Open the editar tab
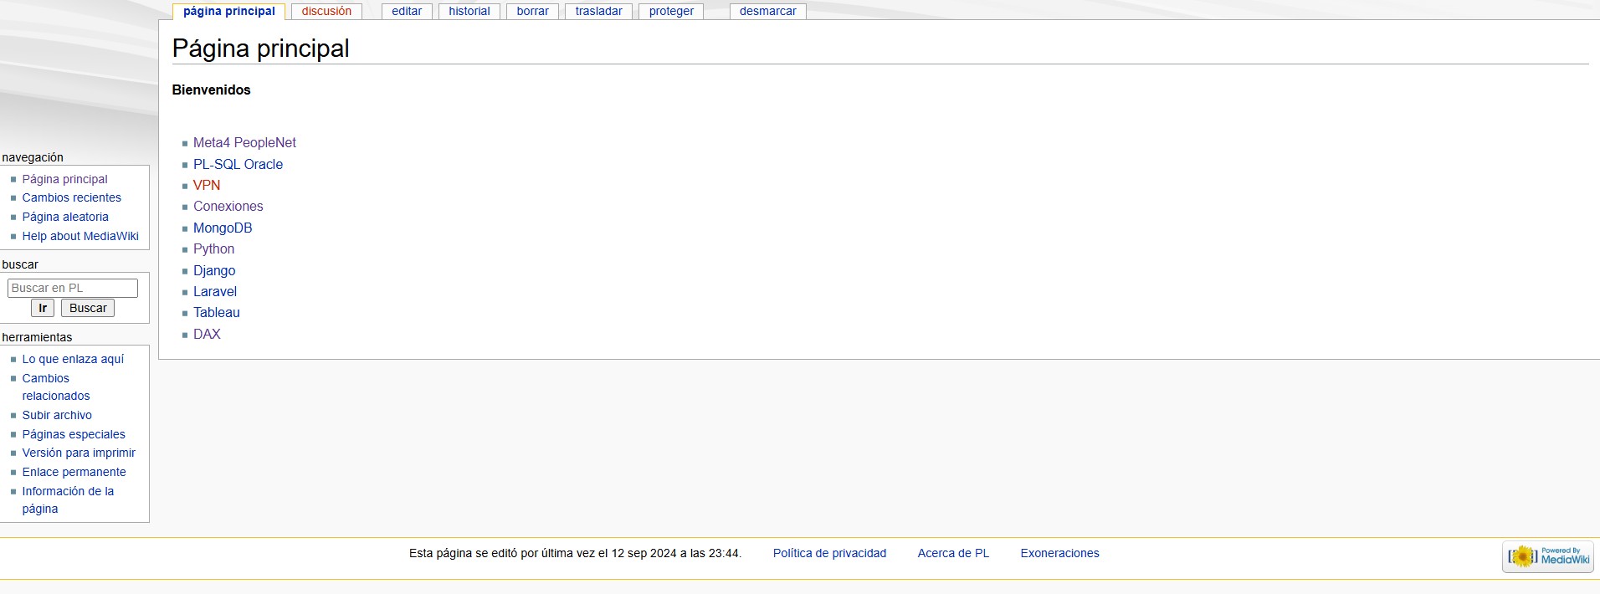Viewport: 1600px width, 594px height. tap(407, 12)
